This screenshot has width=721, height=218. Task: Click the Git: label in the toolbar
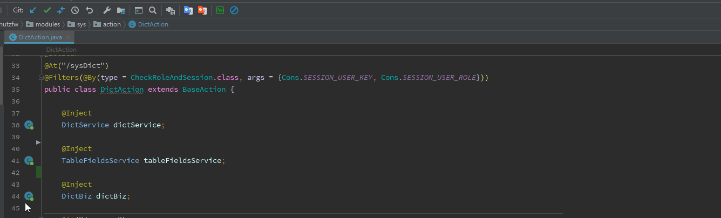(18, 10)
